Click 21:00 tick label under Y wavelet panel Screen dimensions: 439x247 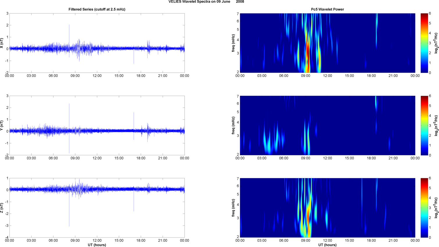tap(393, 158)
